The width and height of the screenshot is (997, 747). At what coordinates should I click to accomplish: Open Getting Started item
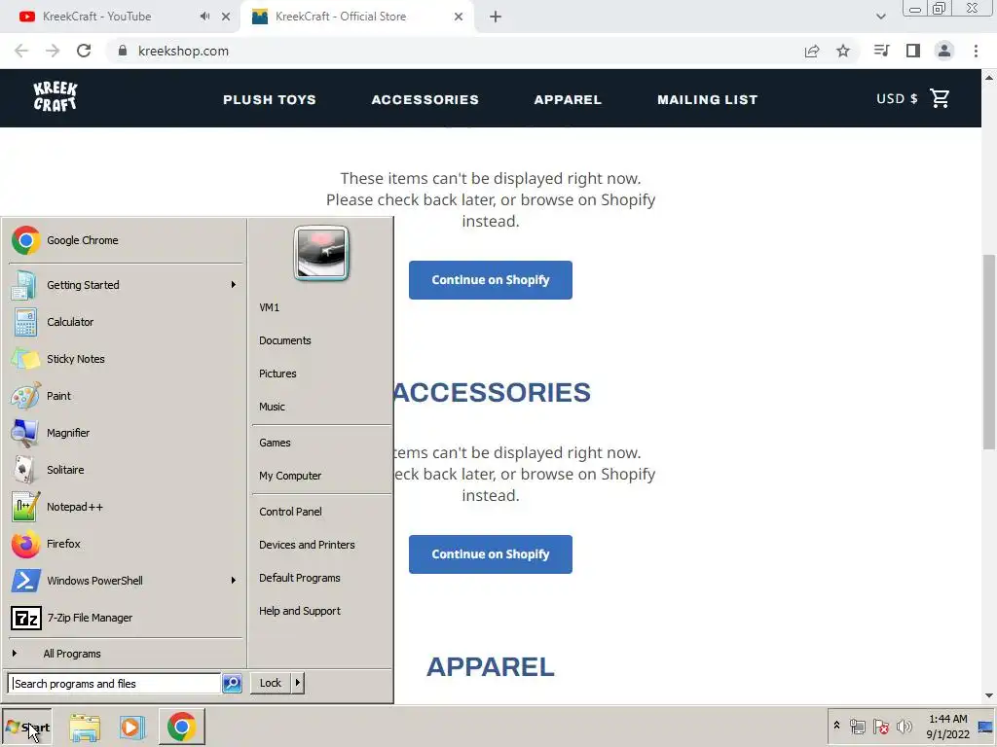[x=125, y=285]
